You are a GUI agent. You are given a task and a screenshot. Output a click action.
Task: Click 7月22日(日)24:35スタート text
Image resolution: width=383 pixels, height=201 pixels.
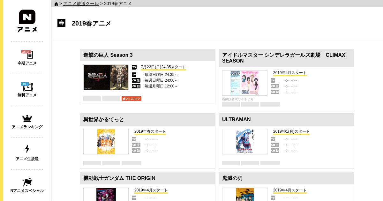pos(163,67)
